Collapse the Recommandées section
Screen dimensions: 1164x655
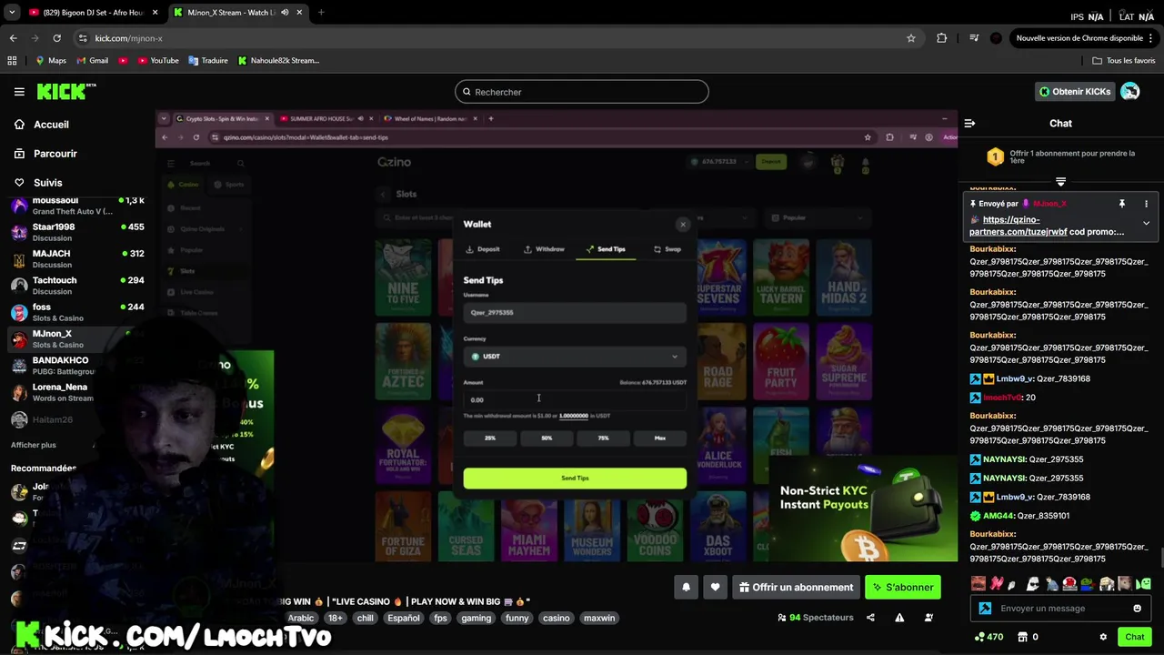point(44,469)
